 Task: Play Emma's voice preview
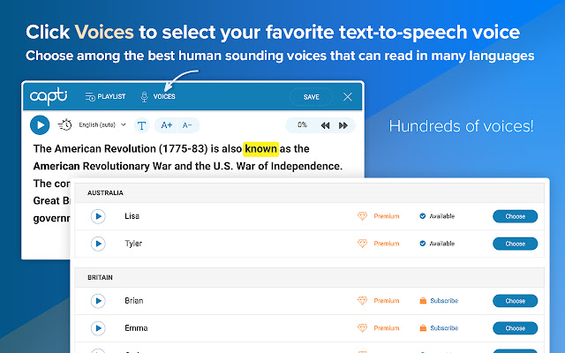tap(98, 328)
